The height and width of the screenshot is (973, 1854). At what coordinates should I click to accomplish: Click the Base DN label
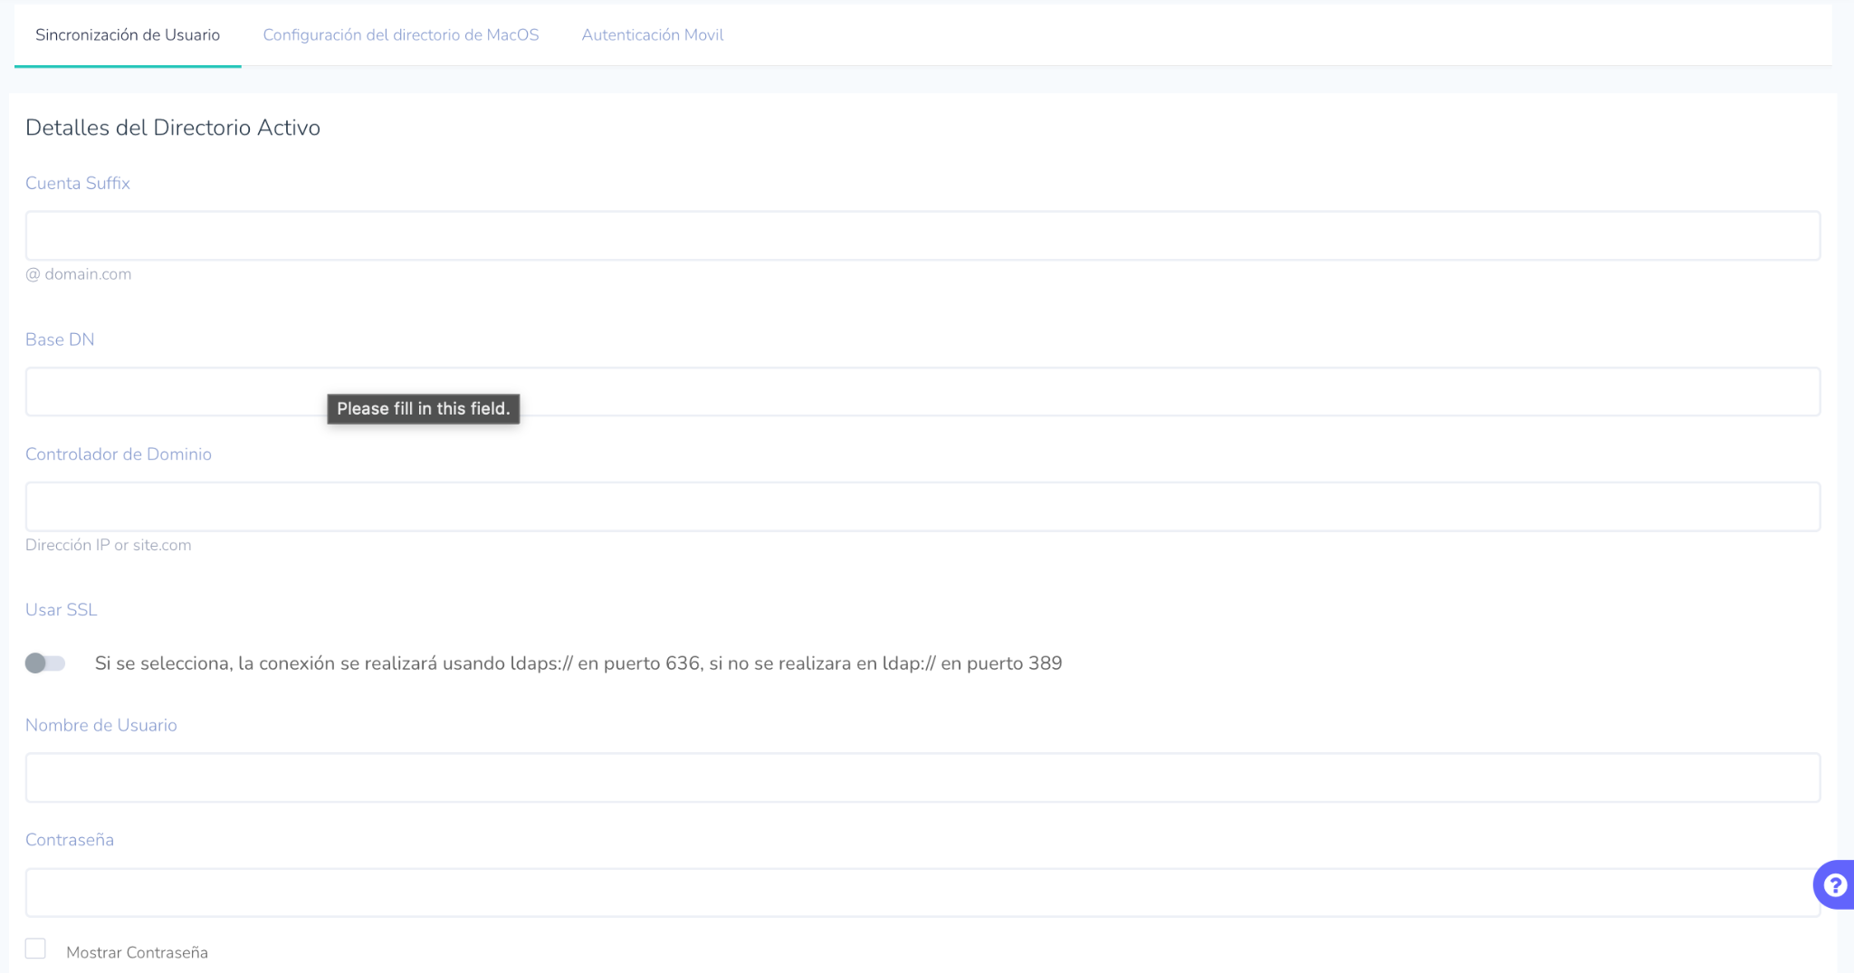[x=60, y=339]
